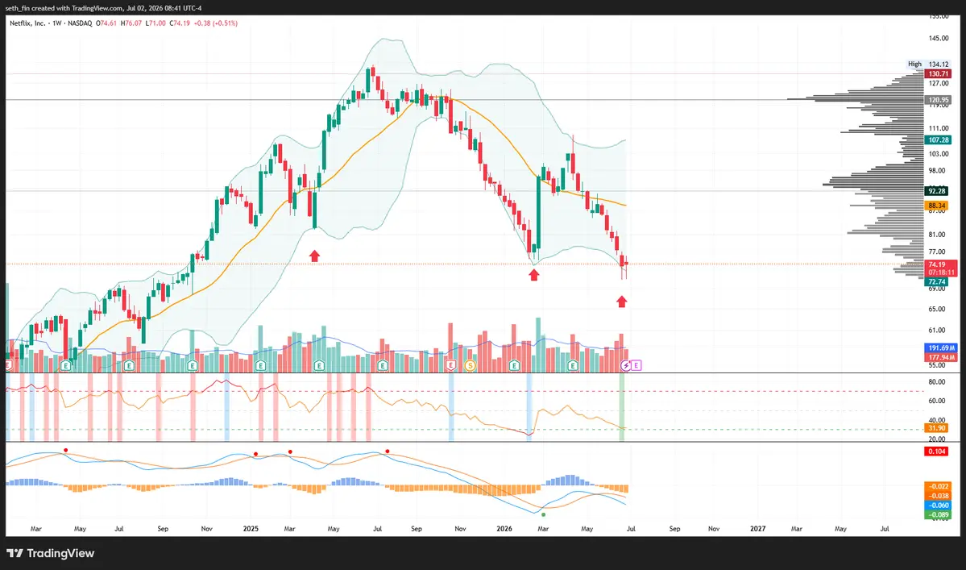Viewport: 966px width, 570px height.
Task: Click the 80.00 level on the RSI scale
Action: pos(936,382)
